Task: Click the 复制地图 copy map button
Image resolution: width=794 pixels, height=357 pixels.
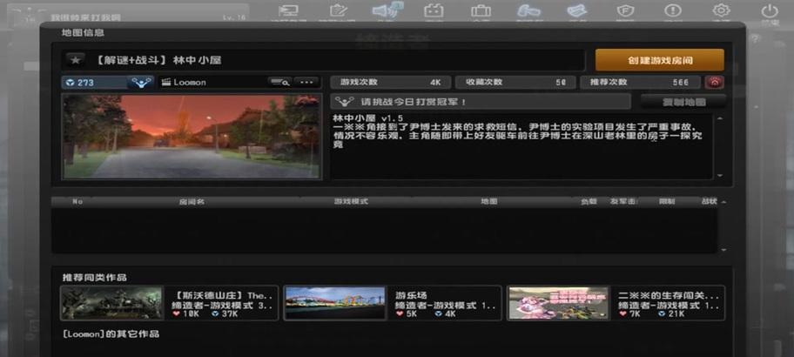Action: coord(683,102)
